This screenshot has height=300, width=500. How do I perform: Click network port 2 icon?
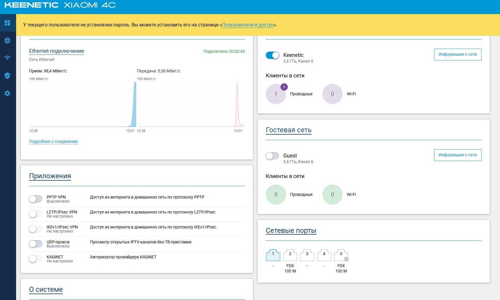[x=290, y=255]
